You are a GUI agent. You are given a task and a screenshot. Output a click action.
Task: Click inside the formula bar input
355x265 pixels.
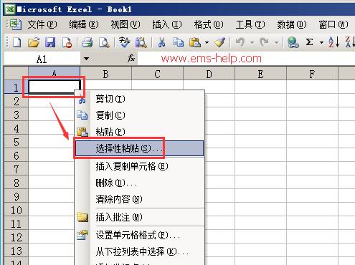(x=246, y=59)
